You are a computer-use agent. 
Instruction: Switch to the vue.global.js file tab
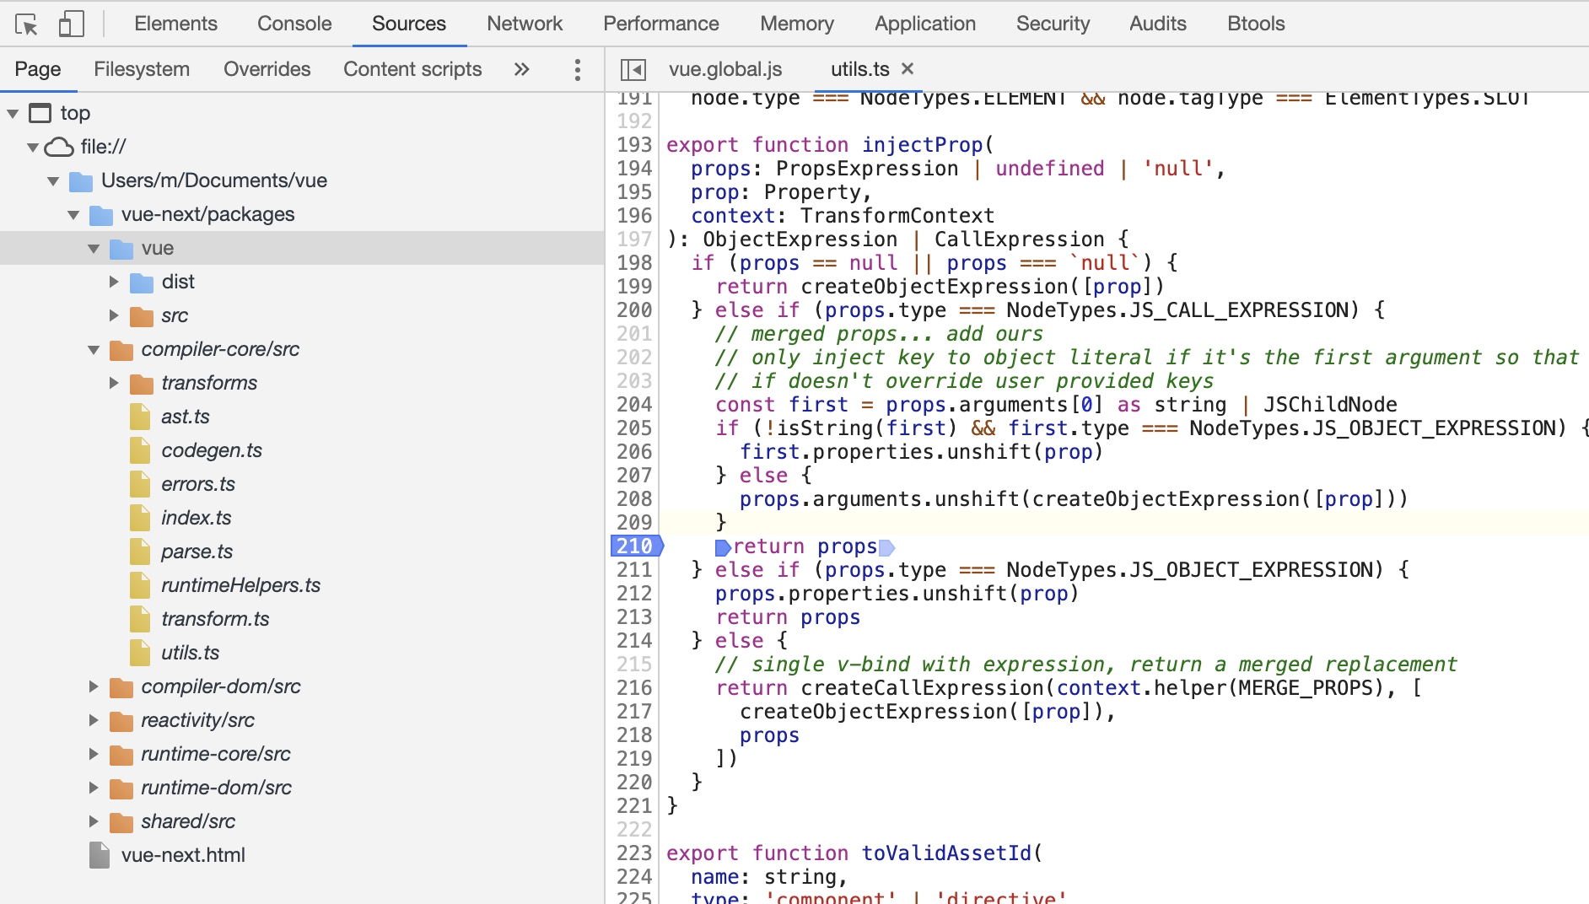click(725, 69)
